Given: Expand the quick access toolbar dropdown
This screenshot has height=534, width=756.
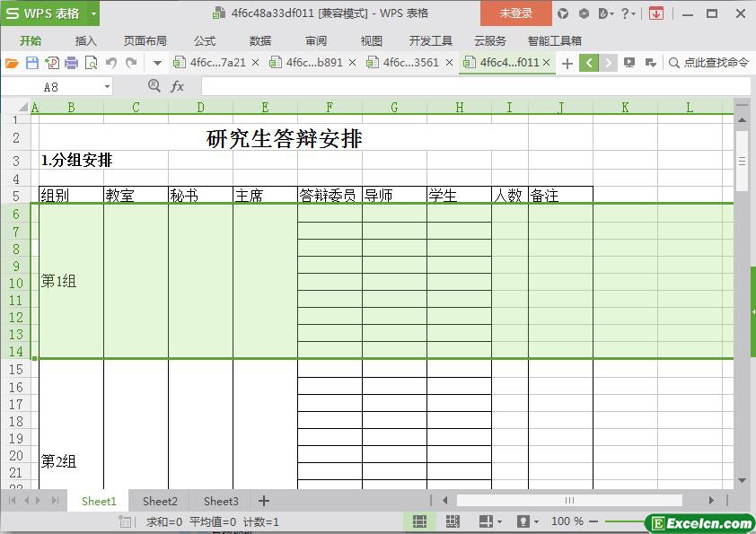Looking at the screenshot, I should point(157,63).
